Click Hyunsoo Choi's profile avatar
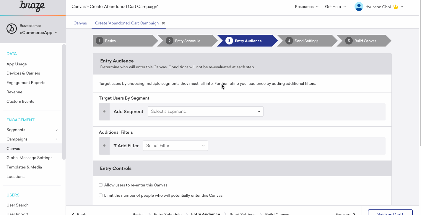The width and height of the screenshot is (421, 215). pyautogui.click(x=359, y=6)
